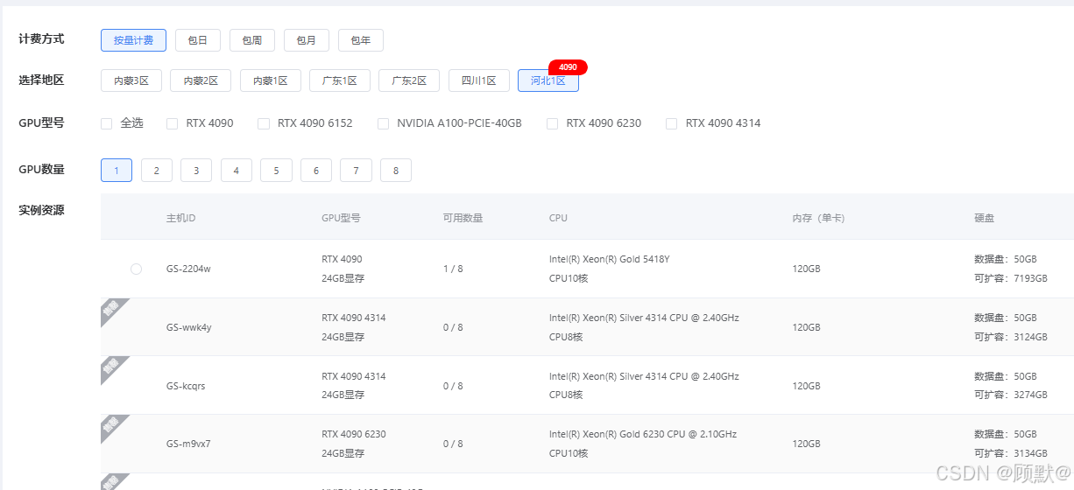Switch the billing method to 包月
Viewport: 1074px width, 490px height.
point(306,40)
